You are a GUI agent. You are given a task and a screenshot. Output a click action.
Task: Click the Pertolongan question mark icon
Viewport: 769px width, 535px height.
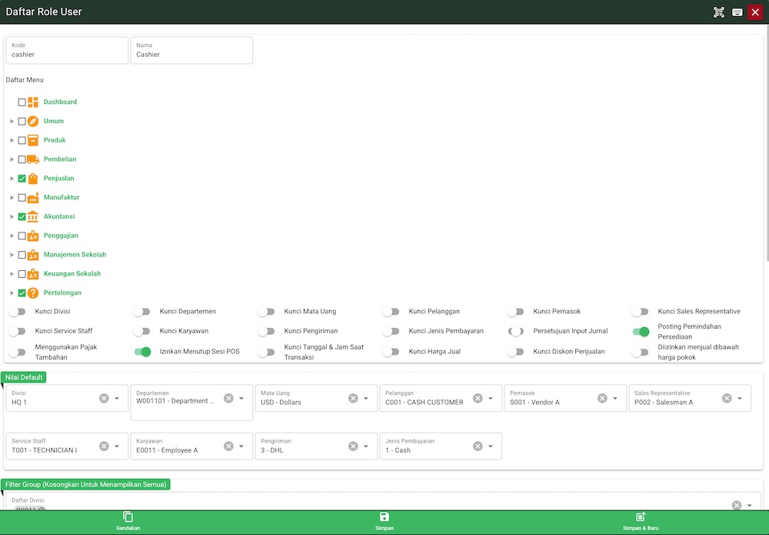(x=32, y=293)
